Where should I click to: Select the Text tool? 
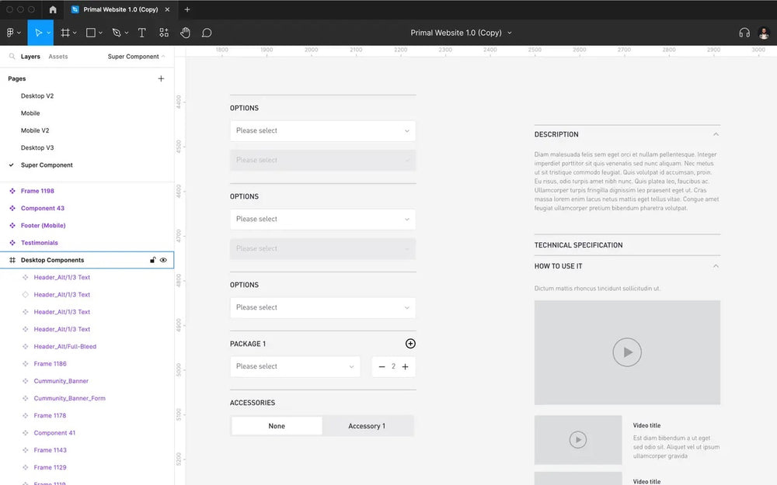141,33
